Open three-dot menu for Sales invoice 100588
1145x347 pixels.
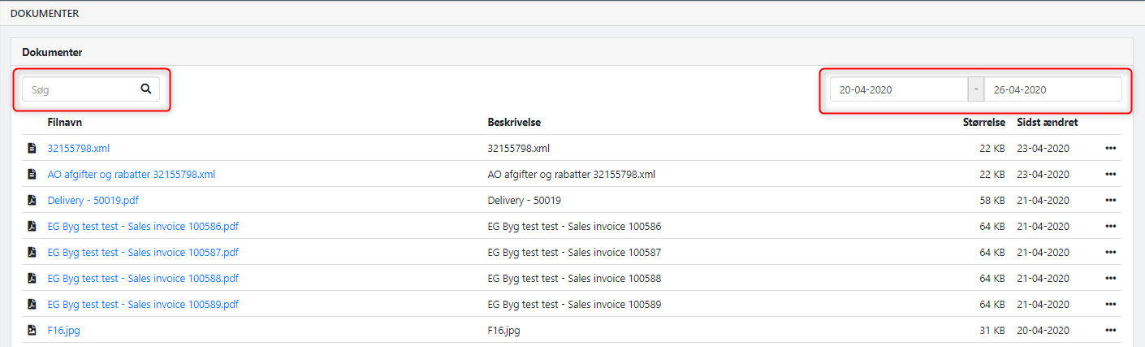pos(1110,279)
